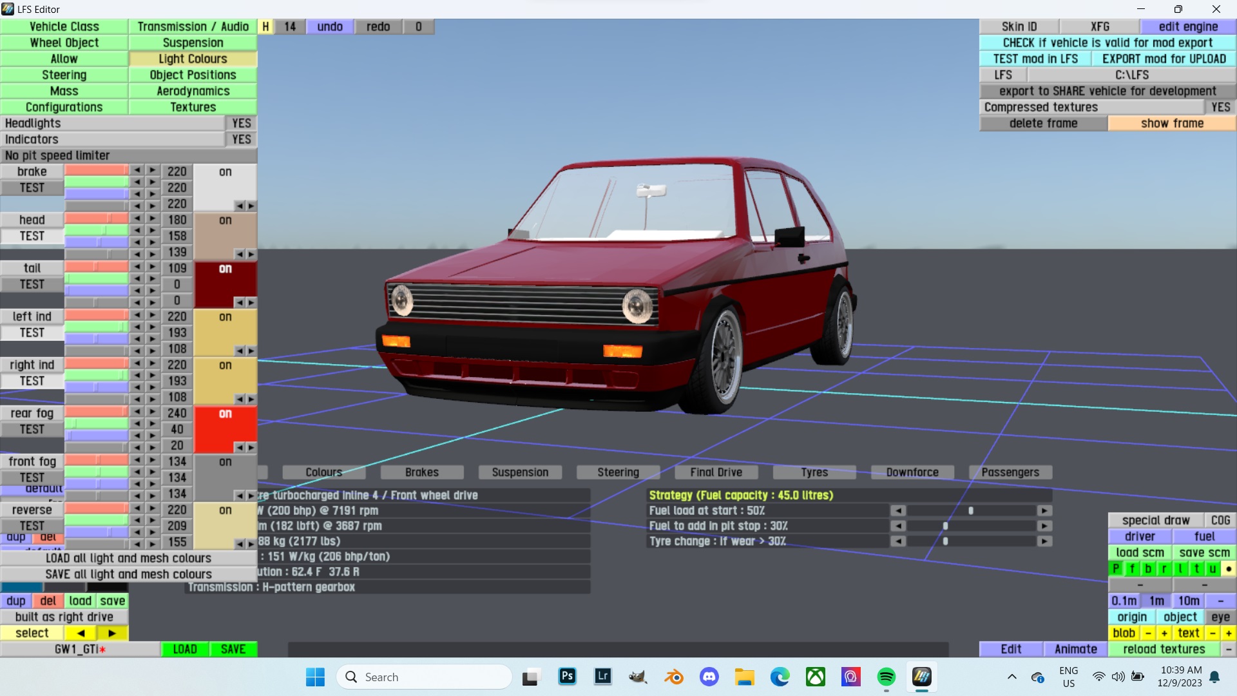1237x696 pixels.
Task: Click the yellow select previous arrow
Action: tap(81, 633)
